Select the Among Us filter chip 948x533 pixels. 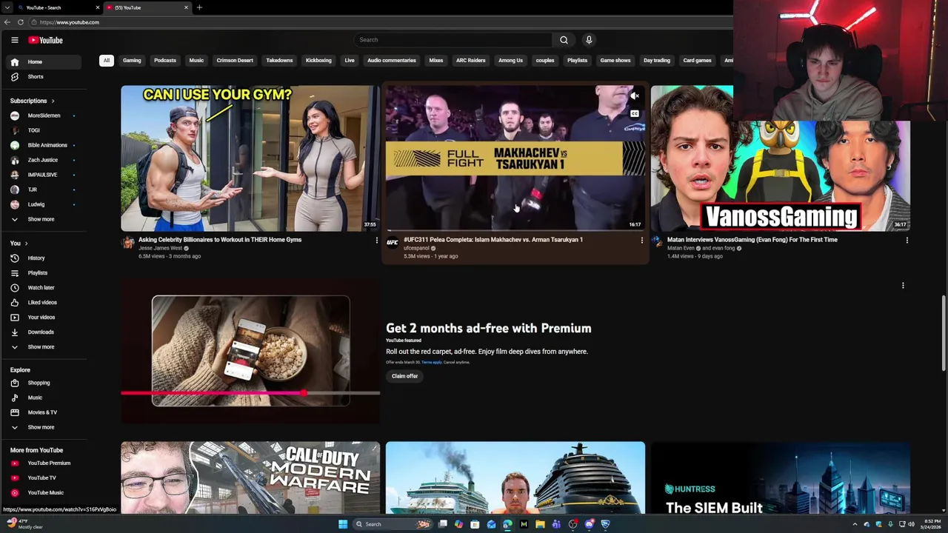[x=510, y=61]
